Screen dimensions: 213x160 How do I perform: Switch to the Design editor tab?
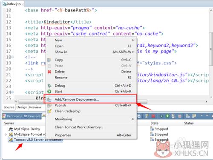[x=22, y=107]
